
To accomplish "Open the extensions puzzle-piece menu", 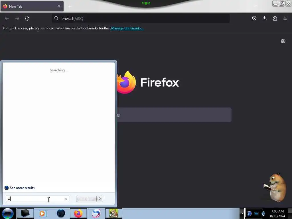I will pos(275,18).
